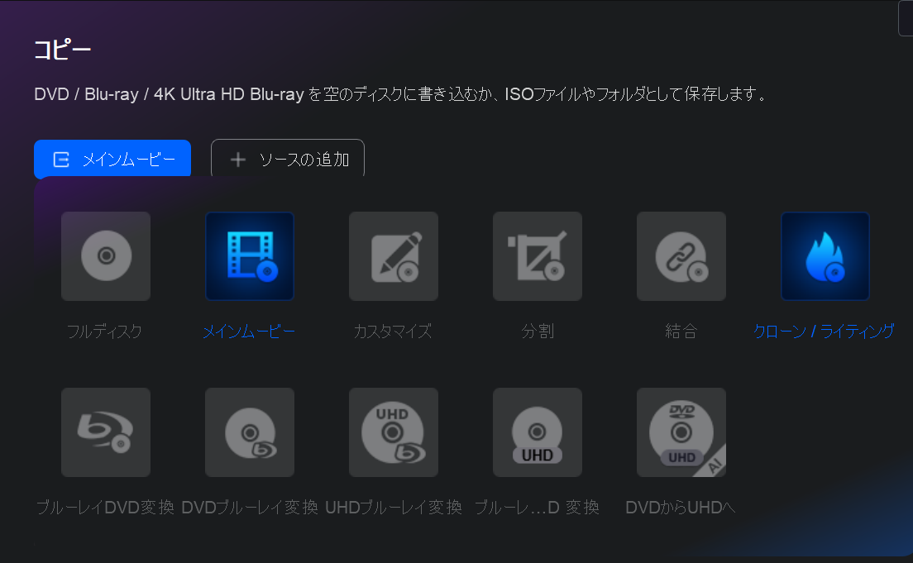
Task: Click the 結合 label text
Action: click(681, 332)
